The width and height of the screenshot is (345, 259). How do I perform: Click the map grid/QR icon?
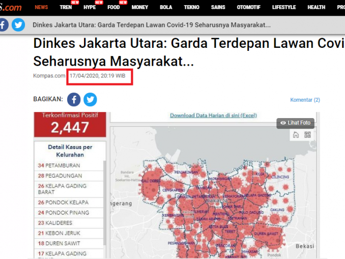[x=307, y=135]
